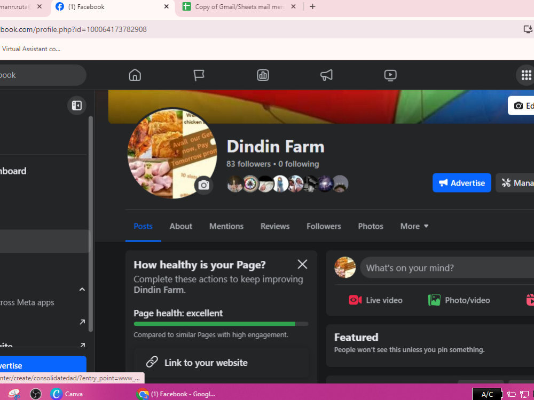Viewport: 534px width, 400px height.
Task: Click the Link to your website icon
Action: tap(152, 362)
